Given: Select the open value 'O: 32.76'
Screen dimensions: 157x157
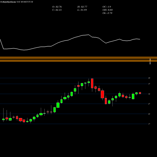Looking at the screenshot, I should [57, 7].
